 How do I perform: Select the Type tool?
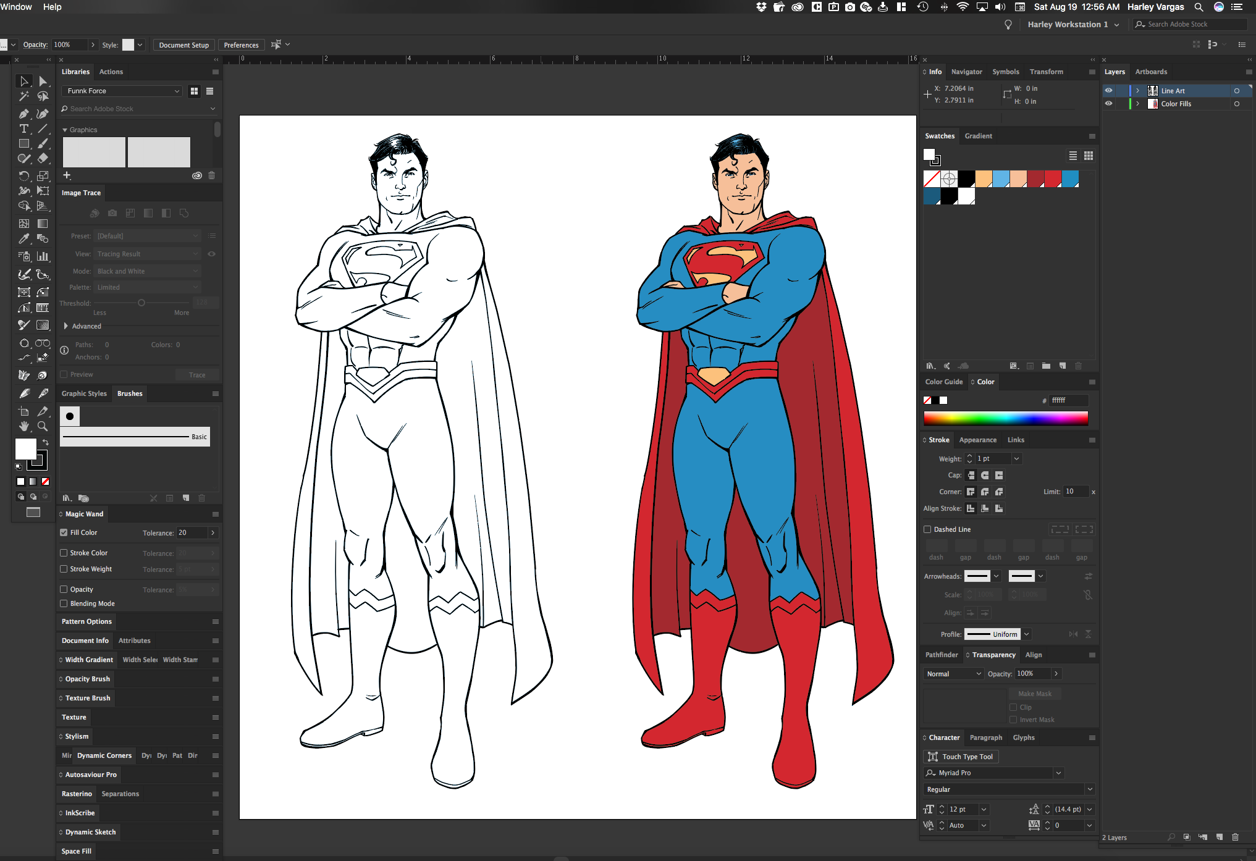[23, 128]
